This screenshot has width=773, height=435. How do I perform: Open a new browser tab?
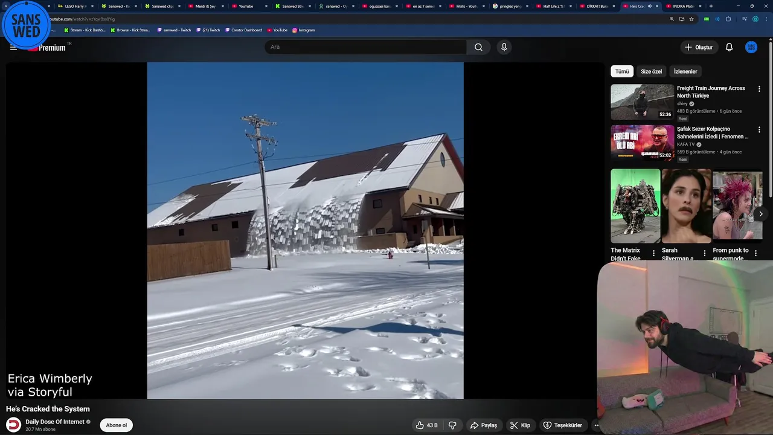pos(711,6)
